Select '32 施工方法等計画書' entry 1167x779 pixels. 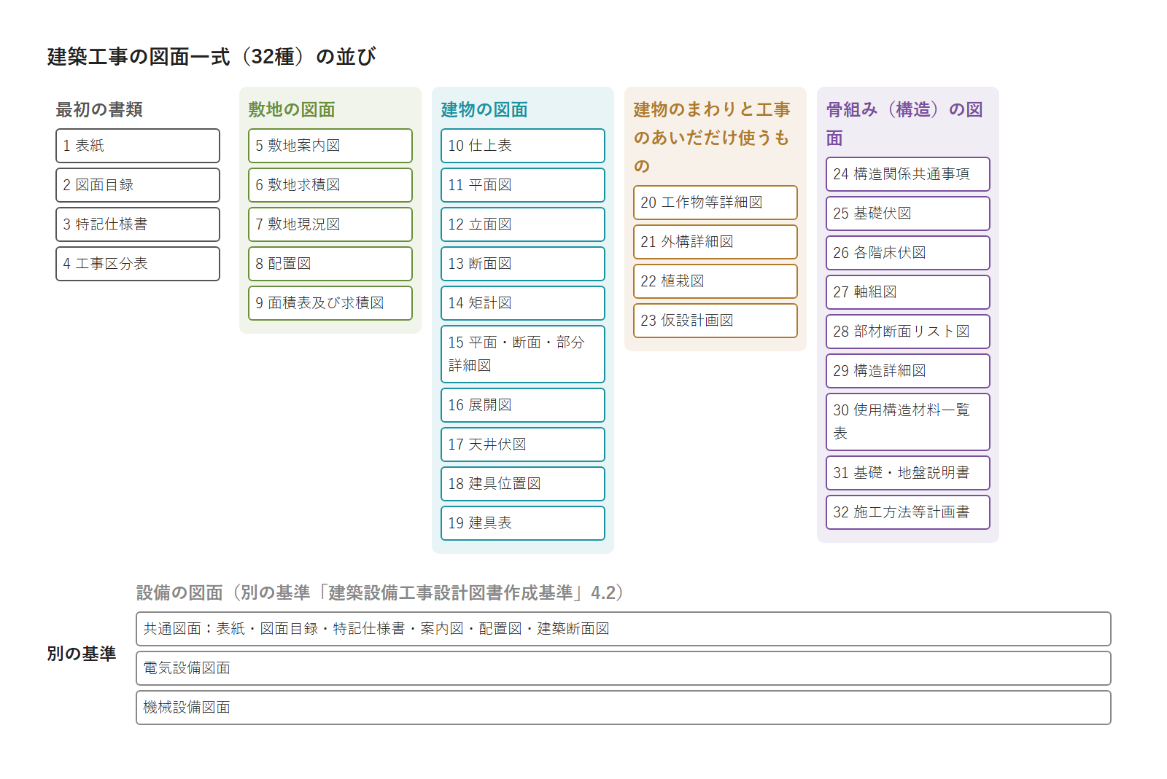pos(908,512)
